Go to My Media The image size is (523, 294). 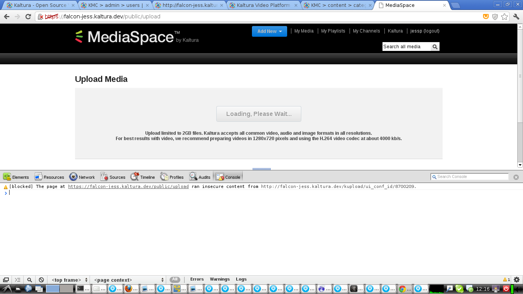point(304,31)
